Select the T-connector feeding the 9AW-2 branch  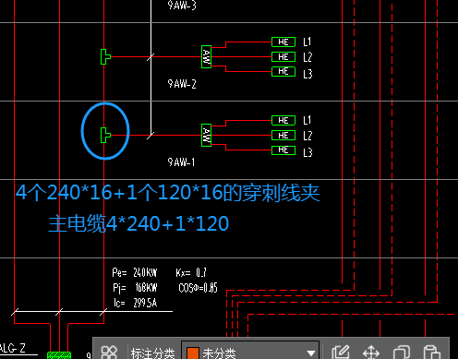(105, 56)
